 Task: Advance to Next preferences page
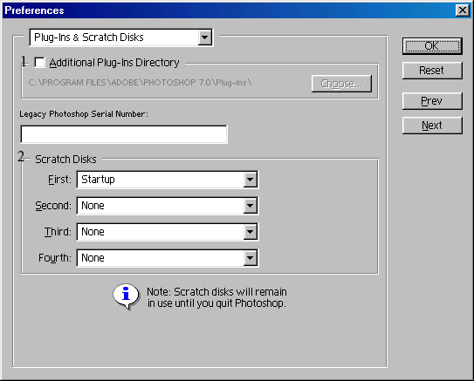(x=432, y=126)
